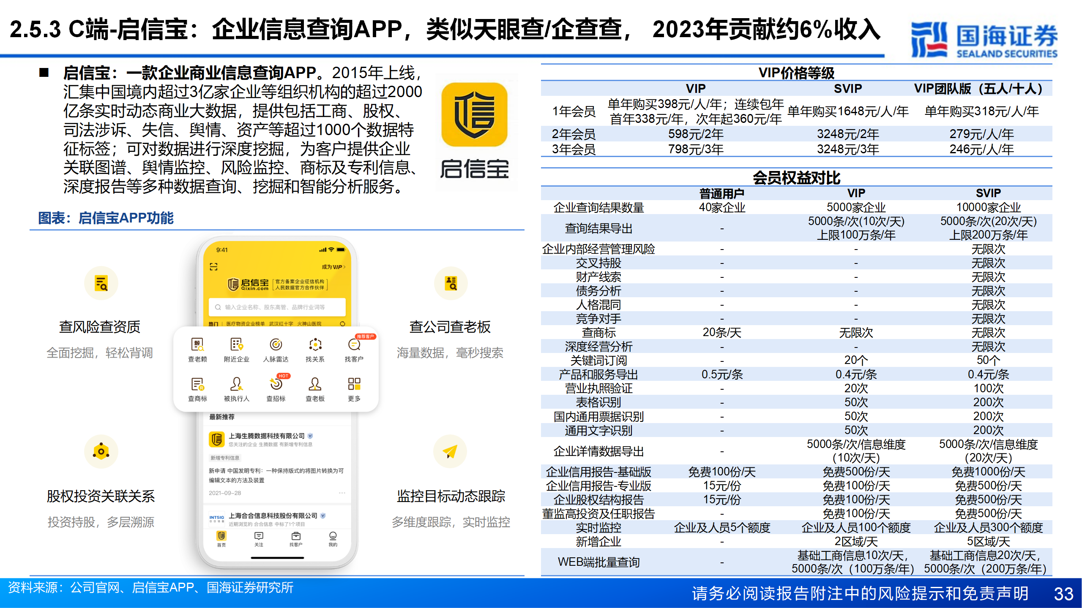Tap the 更多 grid icon
This screenshot has height=608, width=1082.
354,384
